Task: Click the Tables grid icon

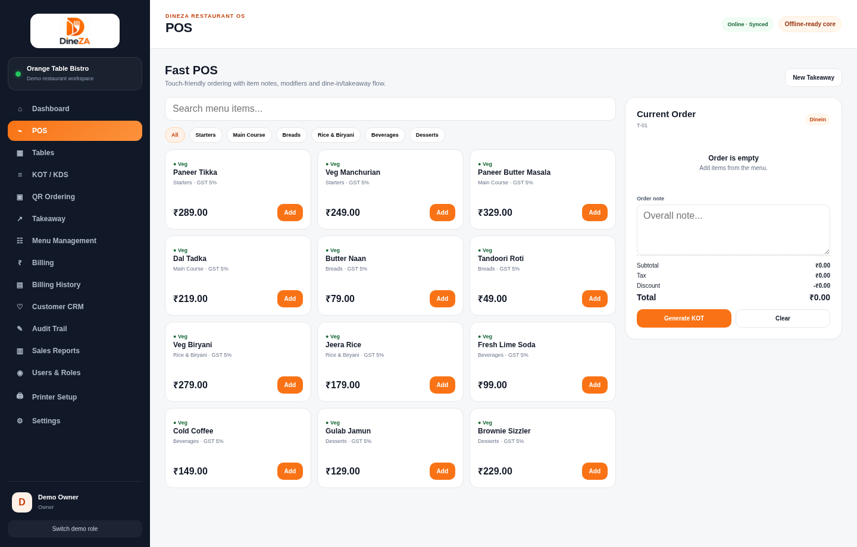Action: pos(20,153)
